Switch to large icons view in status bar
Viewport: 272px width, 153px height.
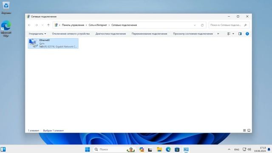[249, 130]
